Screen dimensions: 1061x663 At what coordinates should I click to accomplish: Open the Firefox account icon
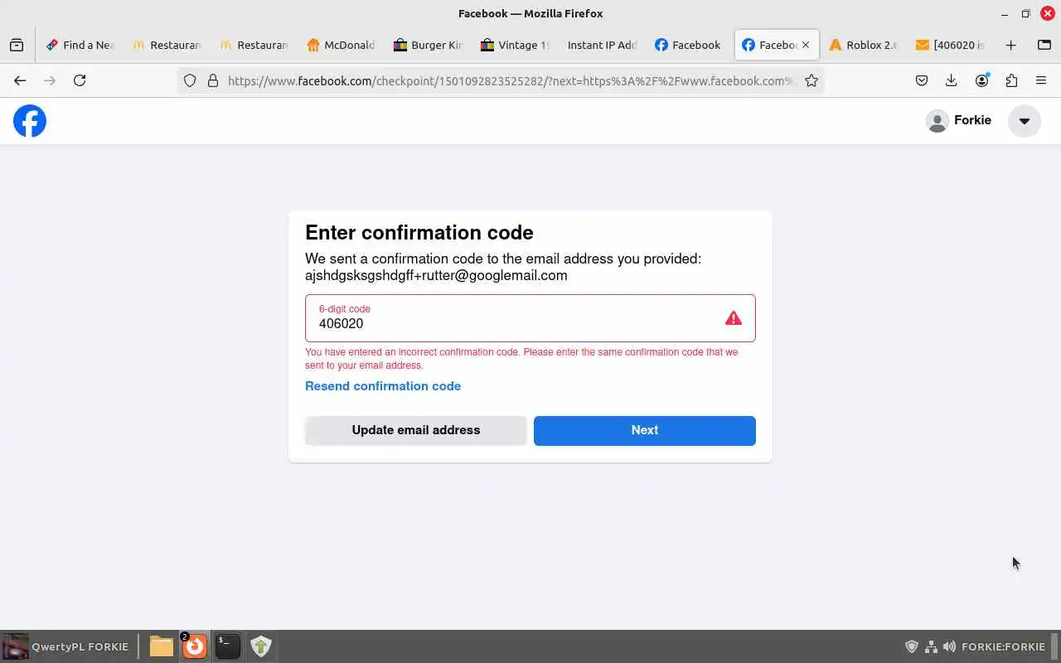pyautogui.click(x=982, y=80)
